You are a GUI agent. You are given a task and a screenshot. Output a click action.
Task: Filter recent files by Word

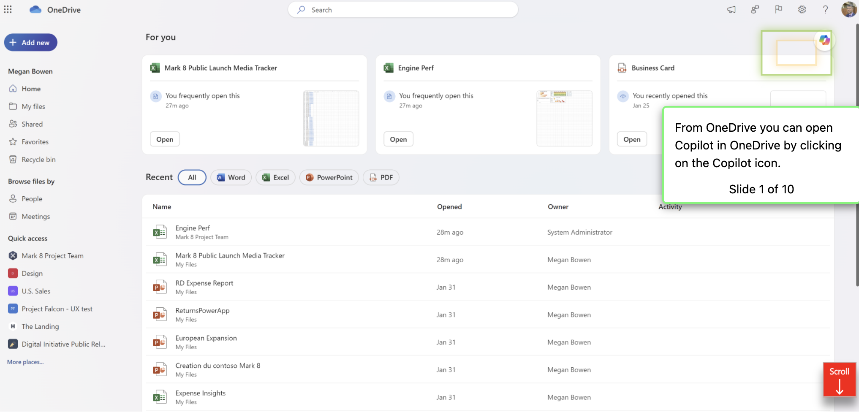231,177
